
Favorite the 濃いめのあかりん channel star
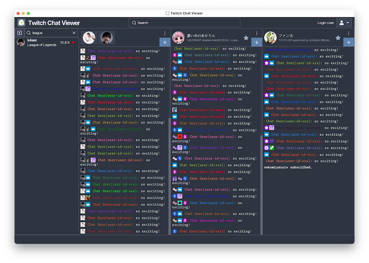point(246,37)
